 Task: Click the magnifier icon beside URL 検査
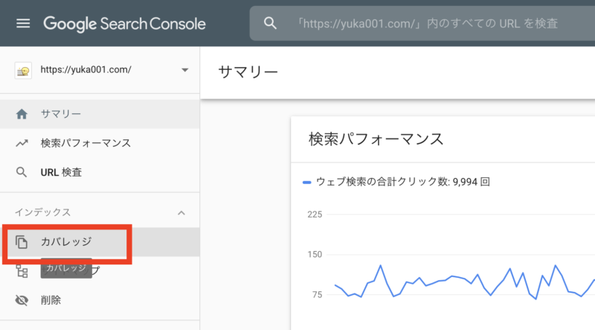coord(22,172)
